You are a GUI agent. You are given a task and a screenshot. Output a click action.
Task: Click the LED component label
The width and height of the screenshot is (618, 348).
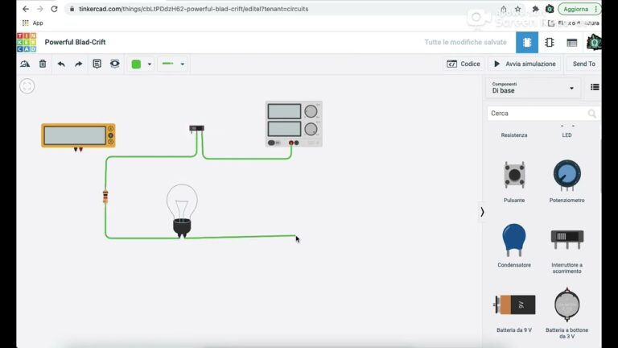click(x=566, y=135)
